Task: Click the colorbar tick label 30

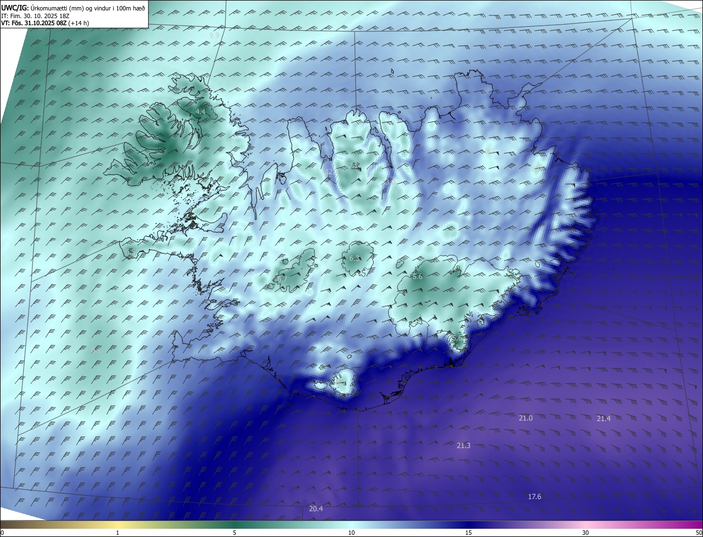Action: (x=585, y=533)
